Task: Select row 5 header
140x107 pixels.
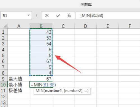Action: 4,55
